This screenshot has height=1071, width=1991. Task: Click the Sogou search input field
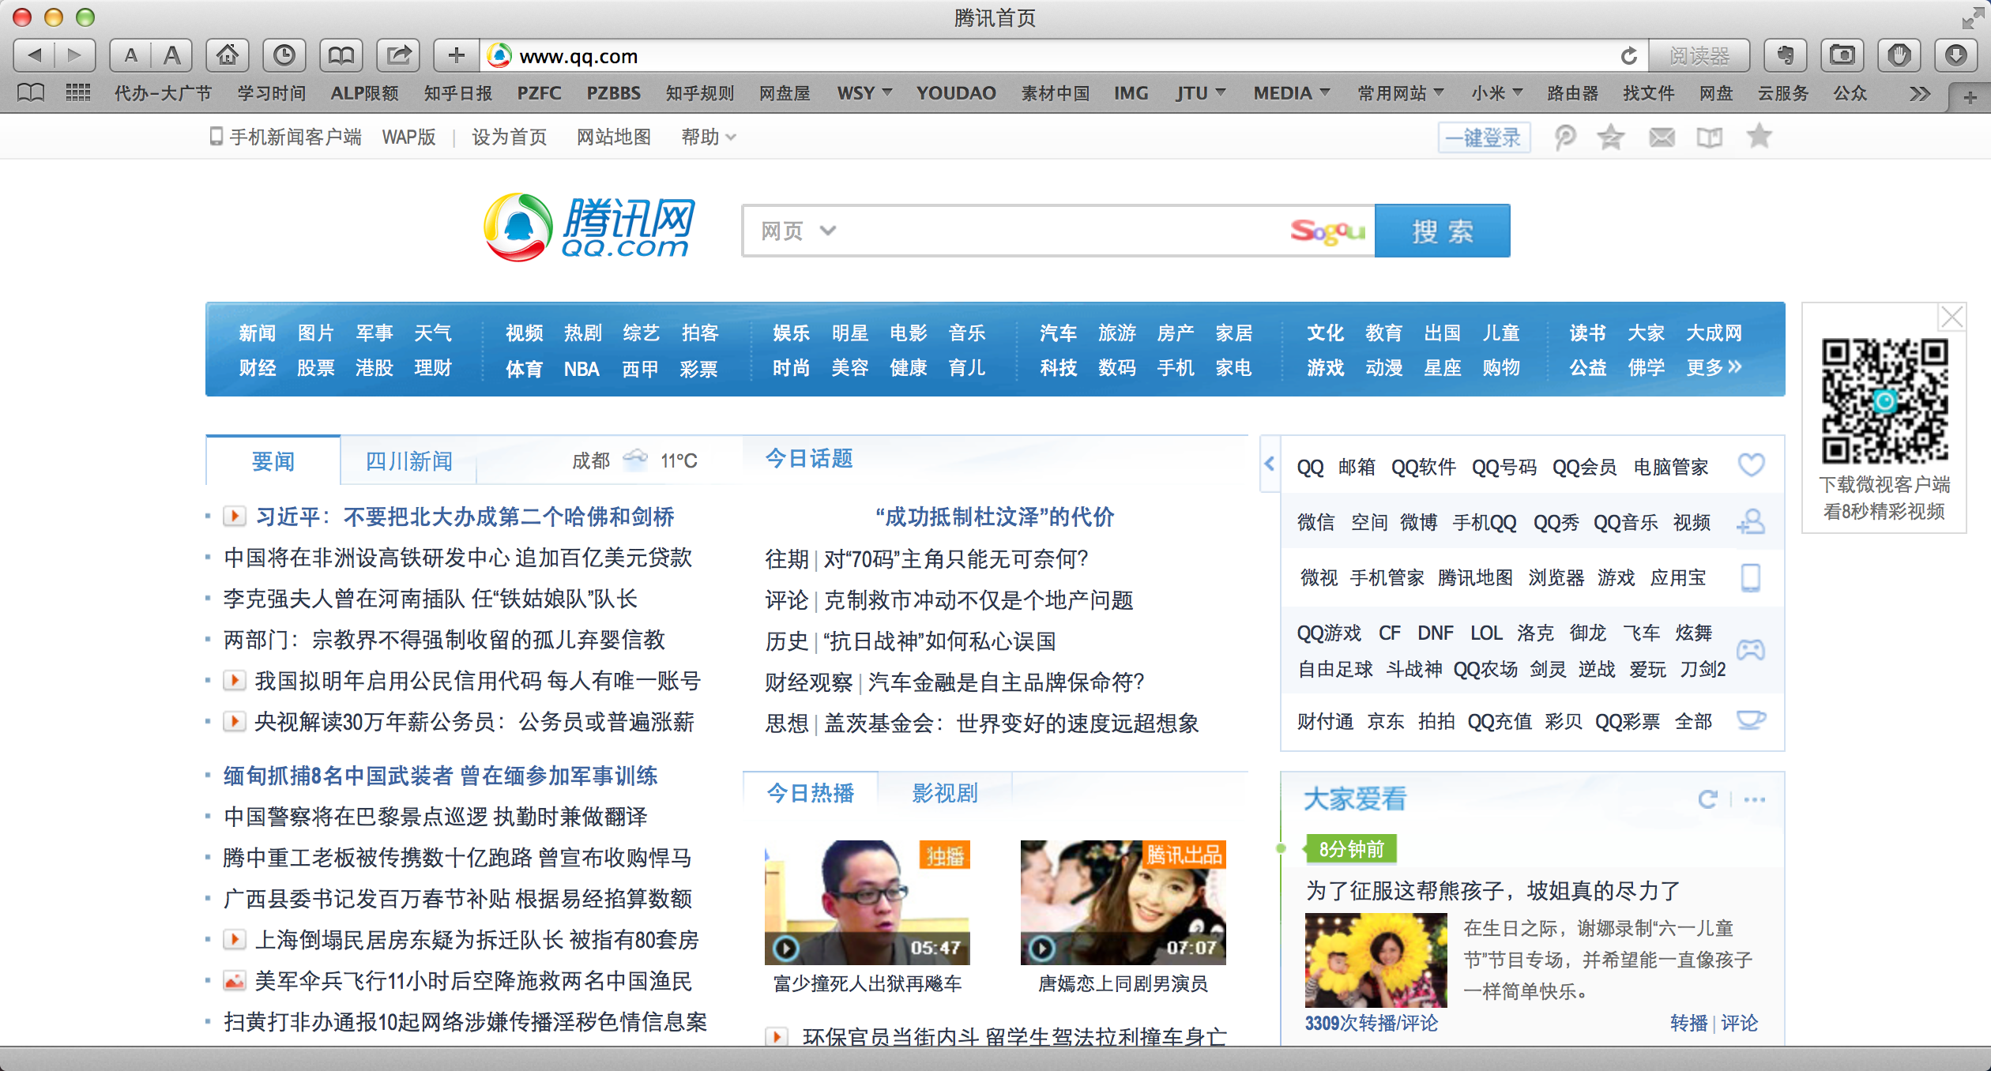pos(1059,231)
